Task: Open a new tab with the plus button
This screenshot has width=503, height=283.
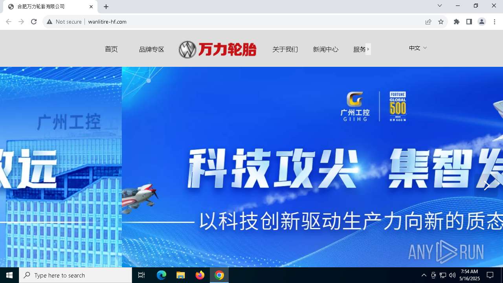Action: tap(106, 7)
